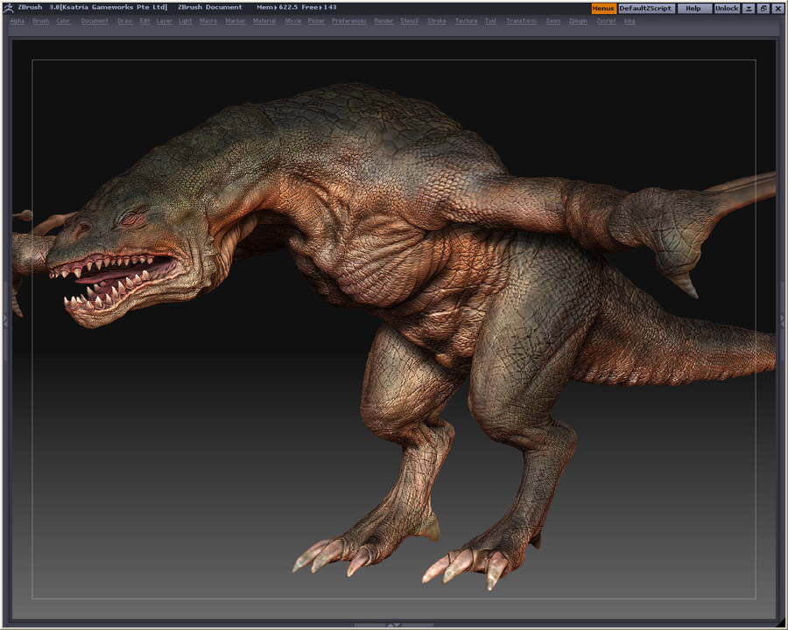
Task: Expand the right tray divider arrows
Action: click(x=783, y=321)
